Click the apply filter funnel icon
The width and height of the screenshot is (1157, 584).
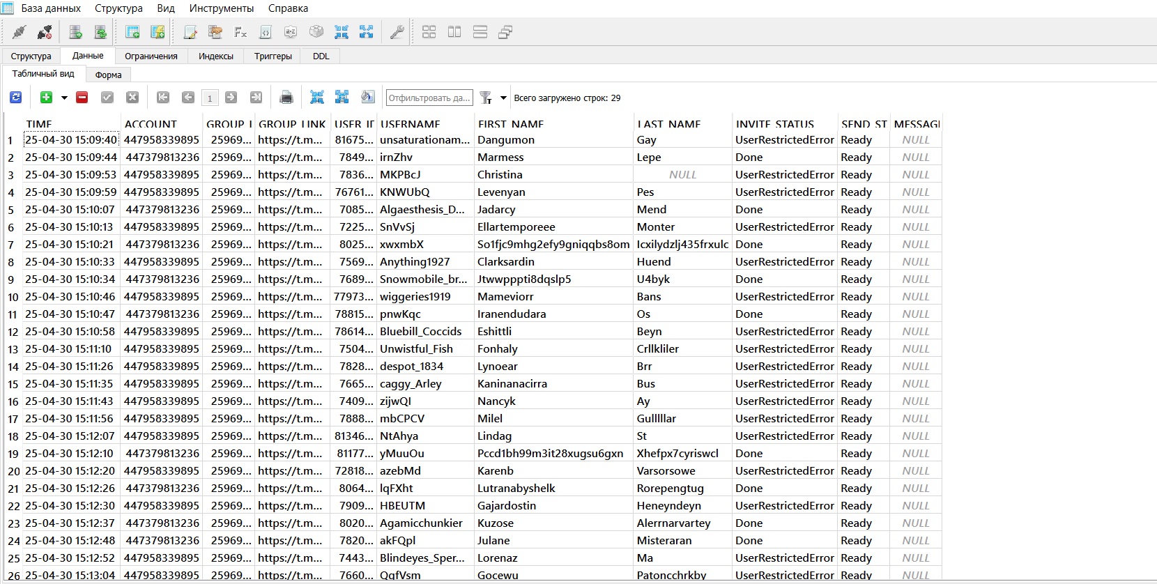[486, 98]
